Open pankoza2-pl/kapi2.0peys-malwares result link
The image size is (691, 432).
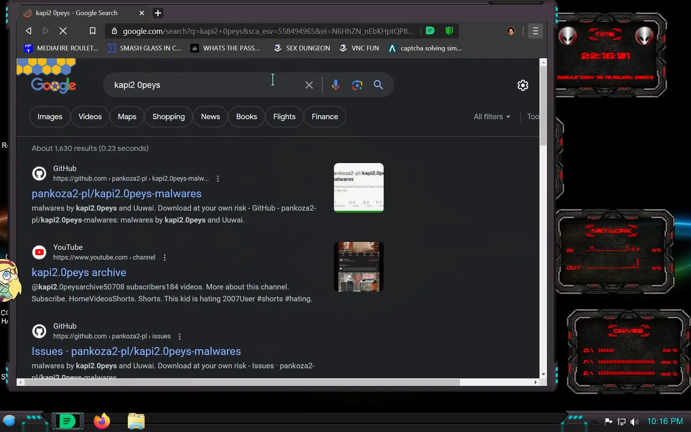coord(116,194)
